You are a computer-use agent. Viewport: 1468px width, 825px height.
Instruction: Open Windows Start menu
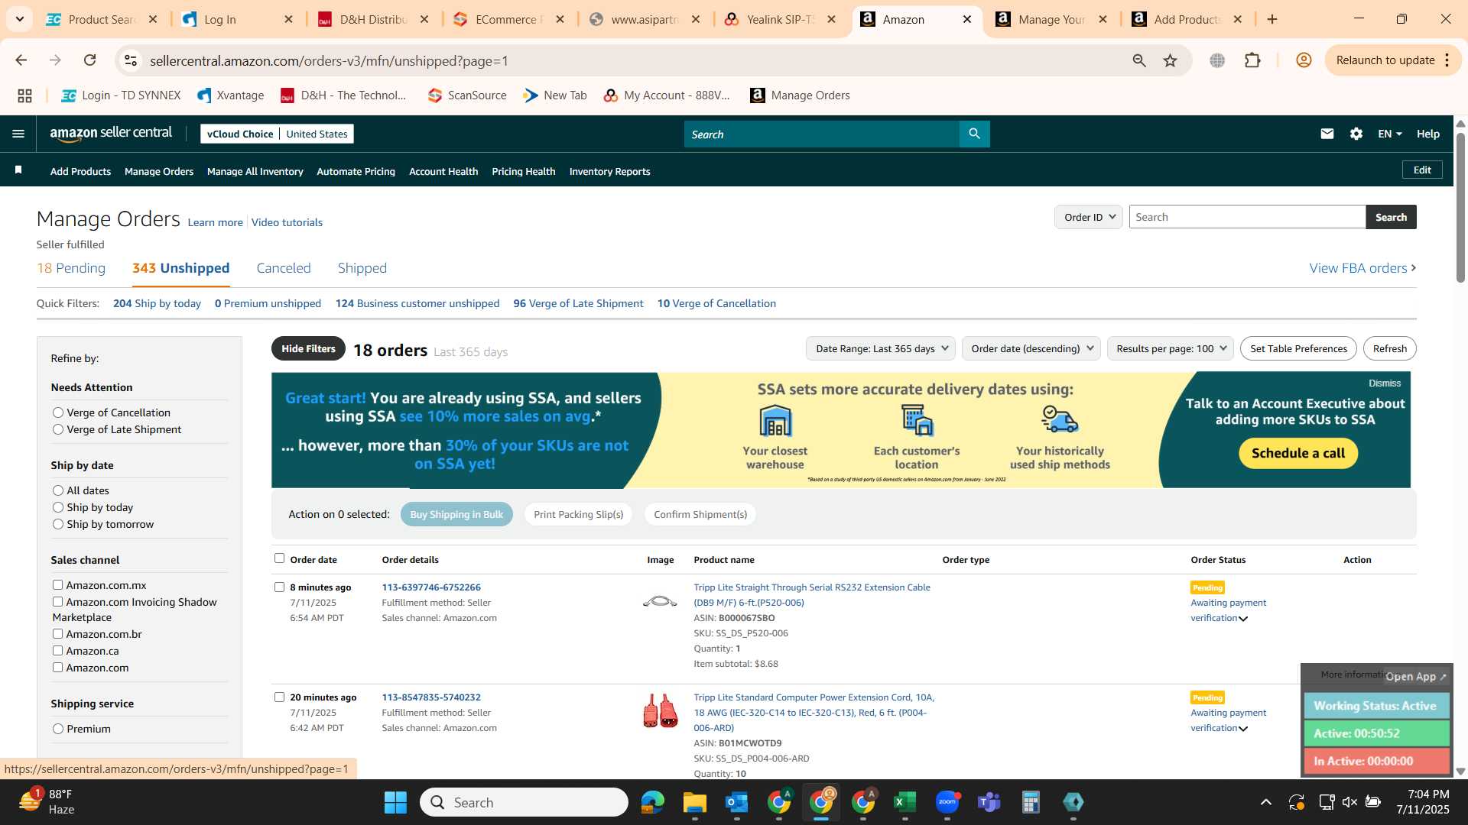pyautogui.click(x=395, y=802)
